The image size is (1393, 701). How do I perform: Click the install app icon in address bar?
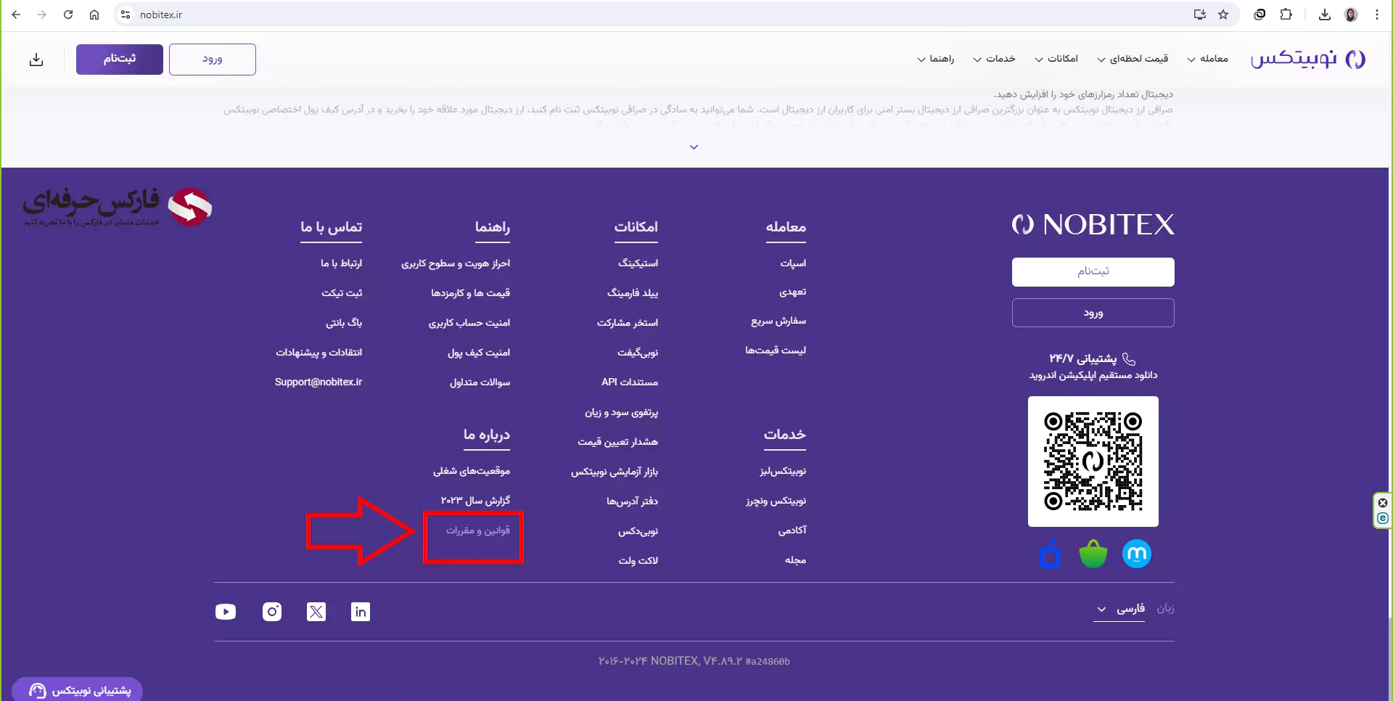1200,15
